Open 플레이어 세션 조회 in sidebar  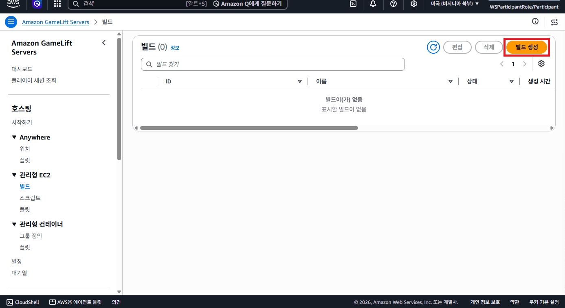click(34, 81)
